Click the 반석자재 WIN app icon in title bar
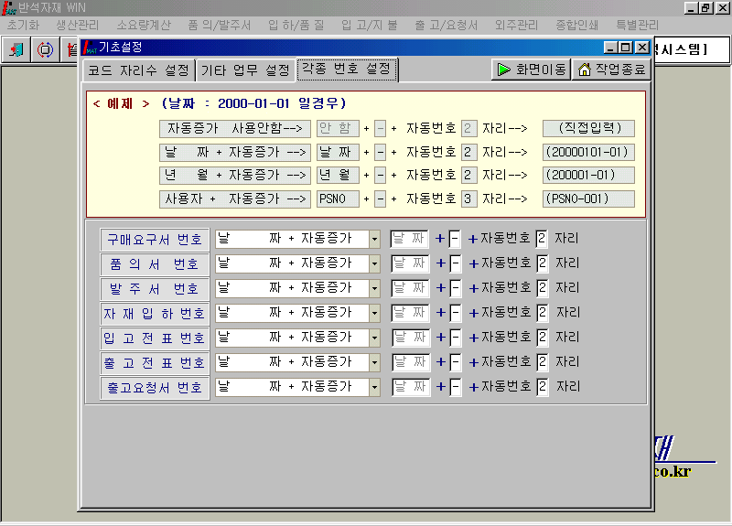The width and height of the screenshot is (732, 526). [x=9, y=7]
